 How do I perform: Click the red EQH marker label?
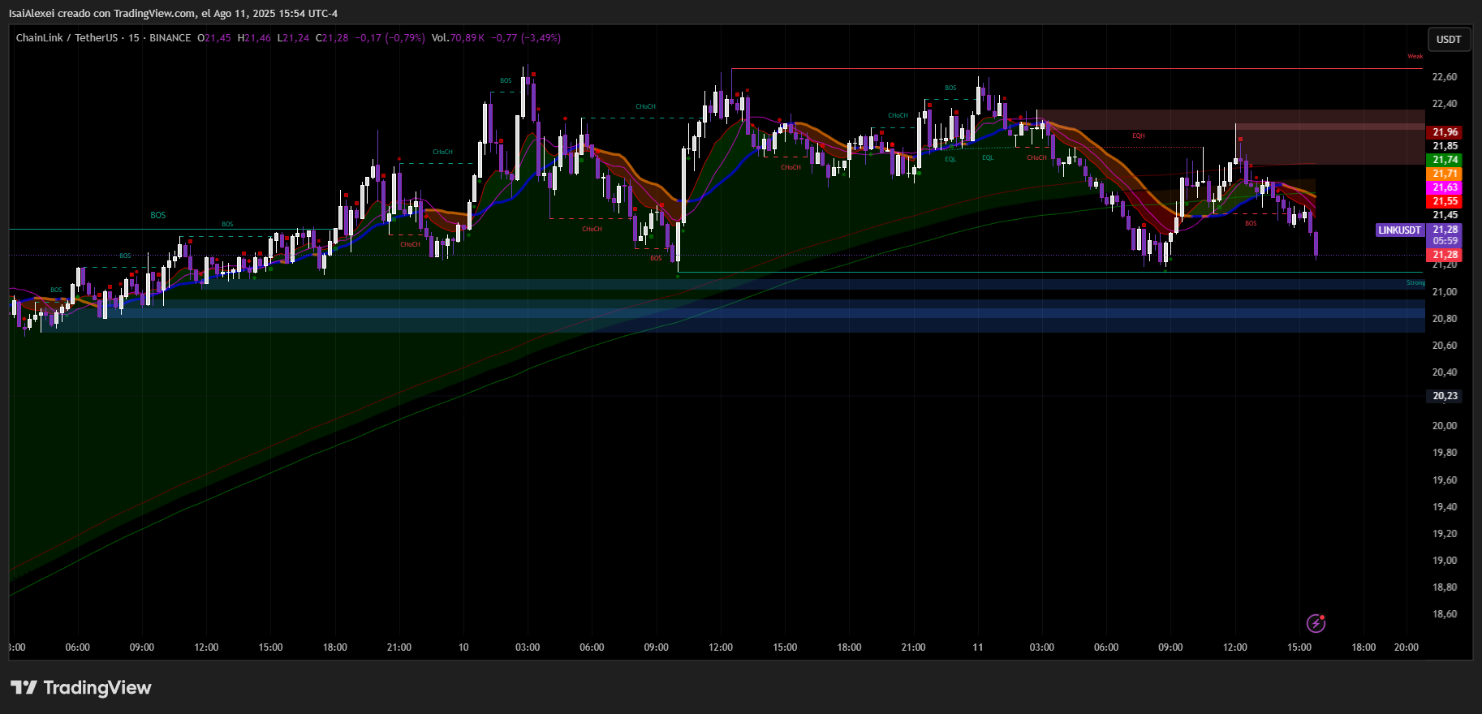coord(1138,136)
